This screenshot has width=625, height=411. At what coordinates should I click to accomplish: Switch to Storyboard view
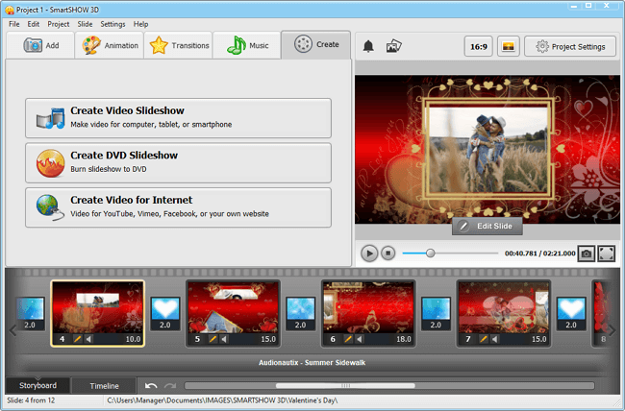37,385
